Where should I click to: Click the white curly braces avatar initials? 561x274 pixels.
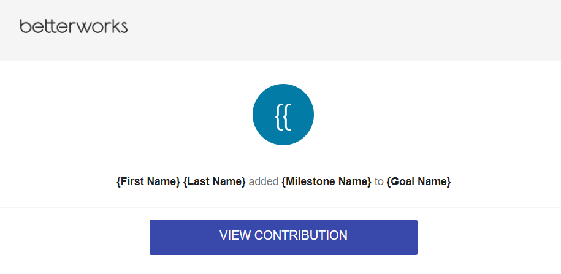point(283,116)
